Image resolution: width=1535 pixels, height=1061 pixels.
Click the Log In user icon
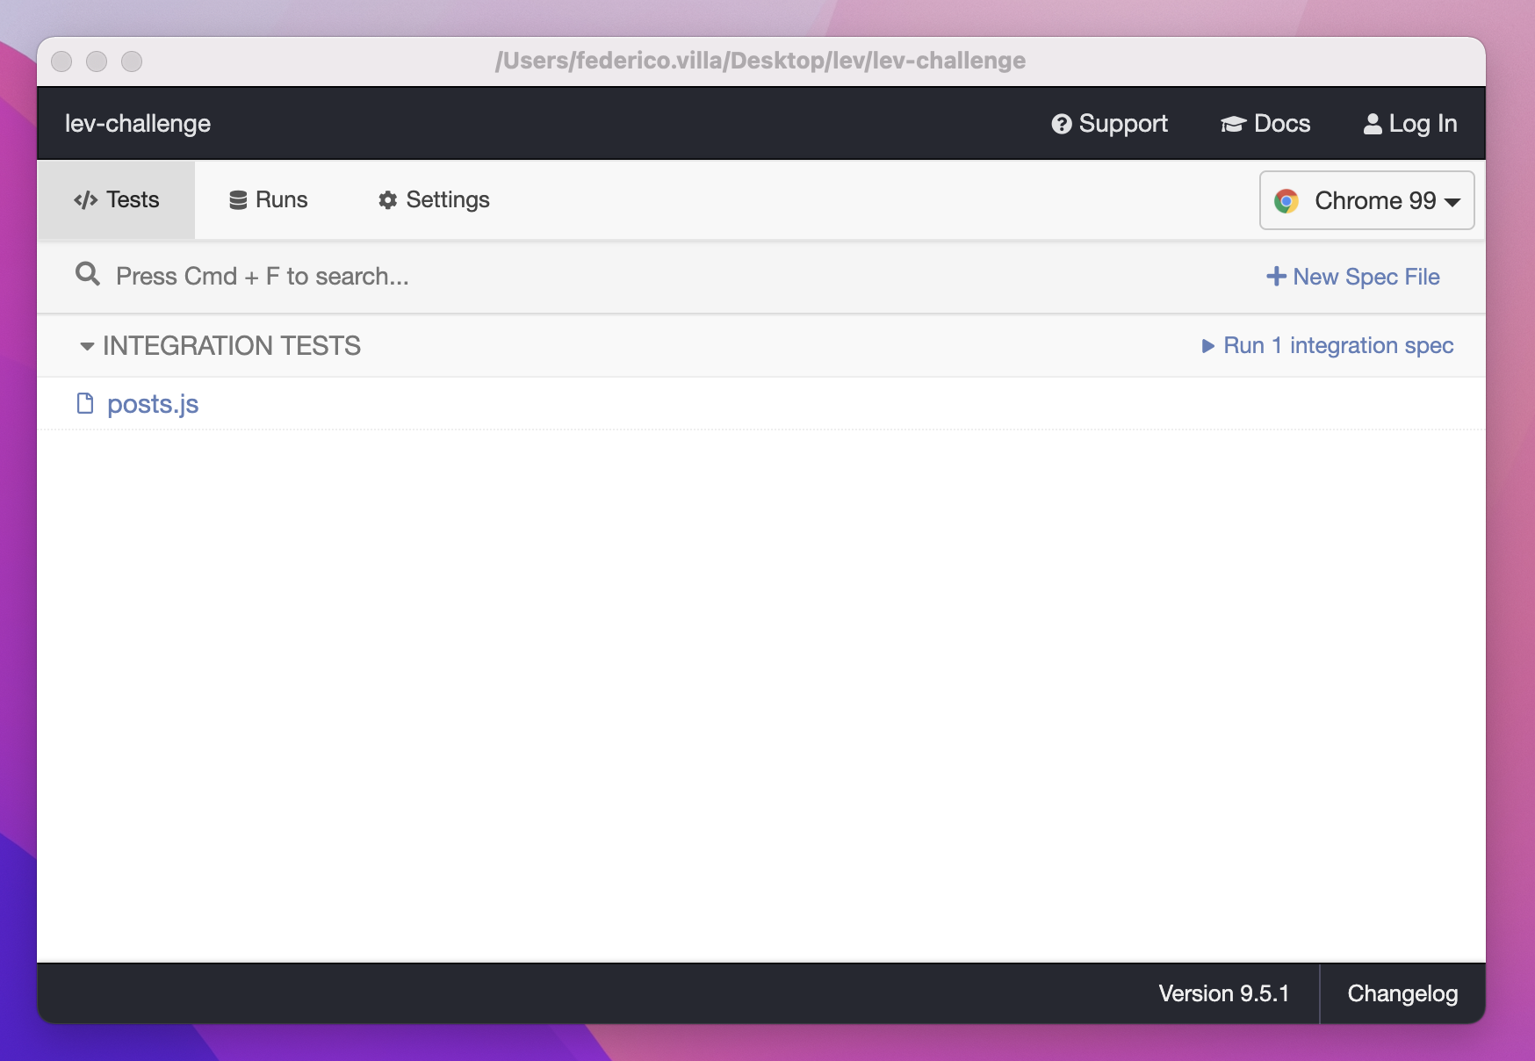click(x=1372, y=124)
